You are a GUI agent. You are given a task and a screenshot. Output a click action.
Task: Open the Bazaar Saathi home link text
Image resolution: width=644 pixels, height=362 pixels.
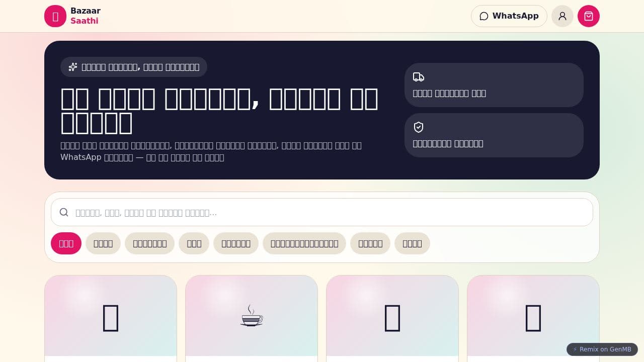[x=85, y=16]
